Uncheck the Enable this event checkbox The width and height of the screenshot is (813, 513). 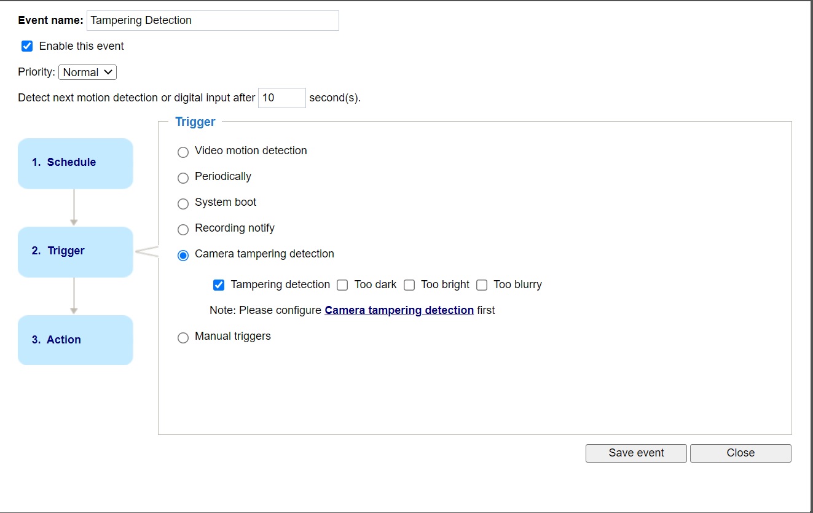(26, 45)
